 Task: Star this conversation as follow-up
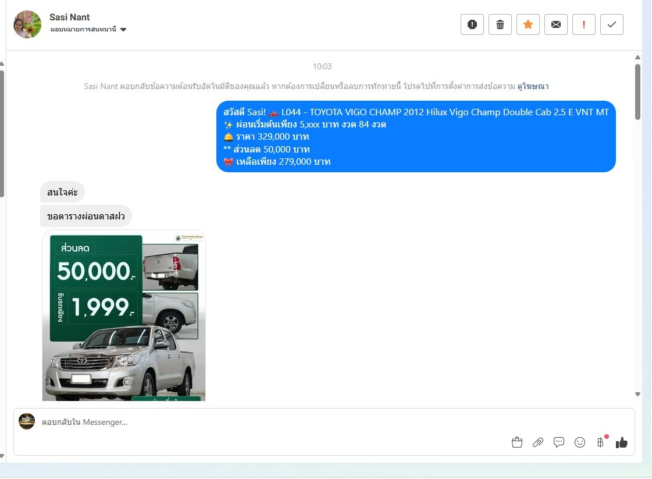point(528,24)
